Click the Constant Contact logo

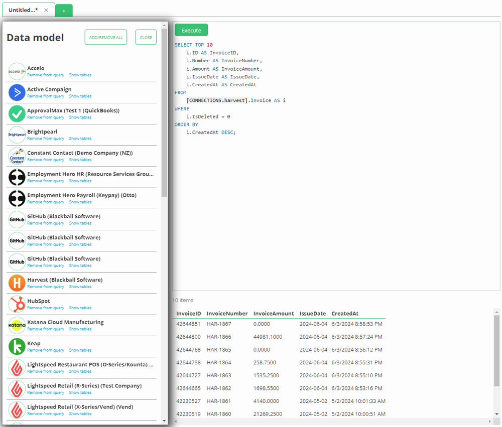point(17,156)
